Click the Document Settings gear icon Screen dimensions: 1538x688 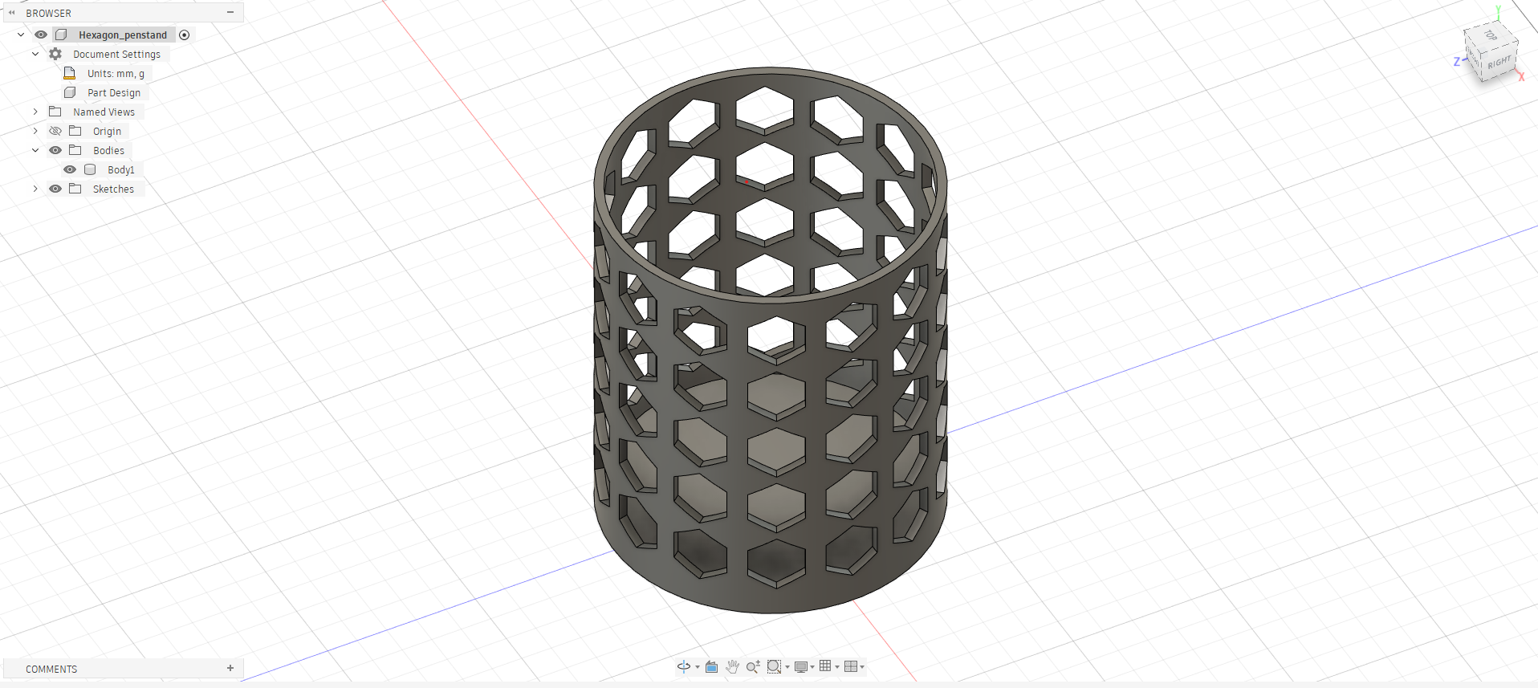coord(55,54)
